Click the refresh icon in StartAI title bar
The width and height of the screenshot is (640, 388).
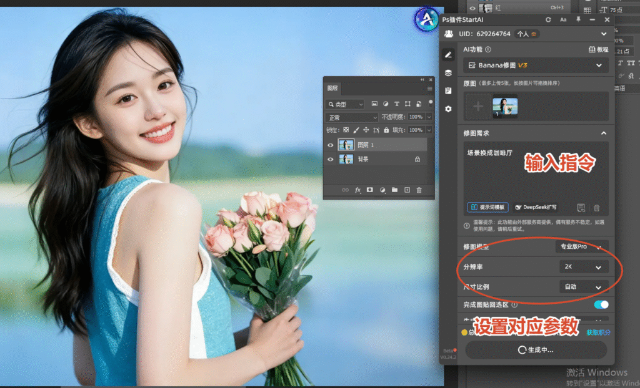coord(548,19)
